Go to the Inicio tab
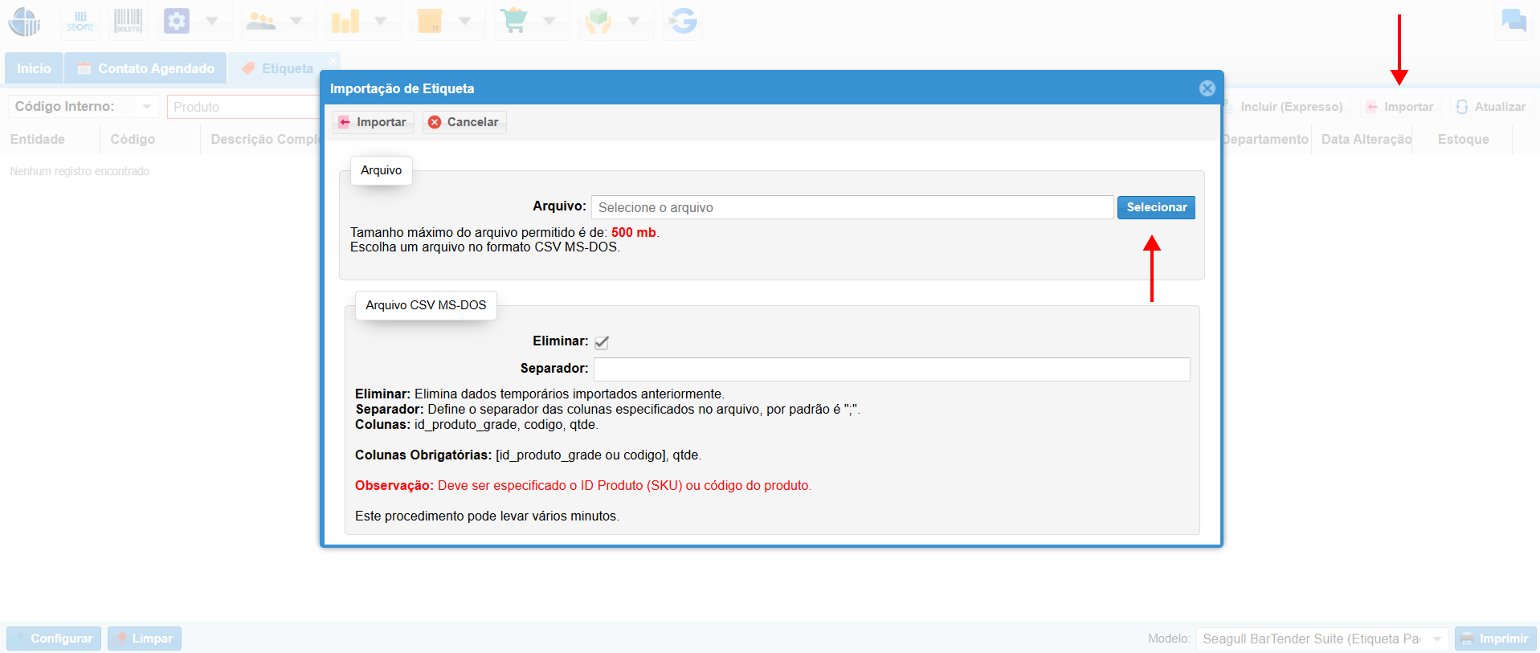Image resolution: width=1540 pixels, height=653 pixels. coord(34,69)
